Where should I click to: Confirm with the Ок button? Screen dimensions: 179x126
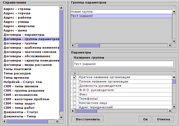(x=145, y=119)
